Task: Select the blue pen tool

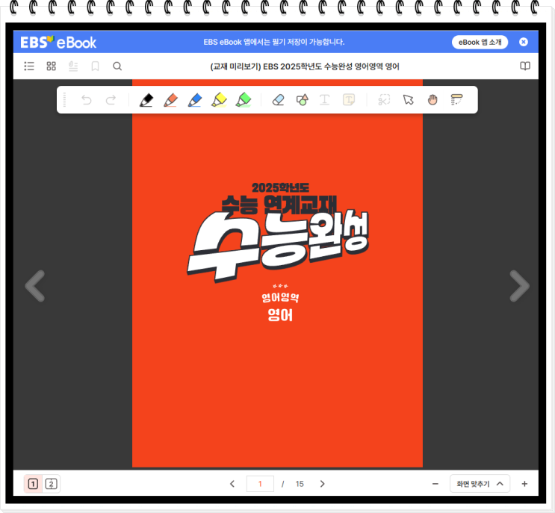Action: [195, 100]
